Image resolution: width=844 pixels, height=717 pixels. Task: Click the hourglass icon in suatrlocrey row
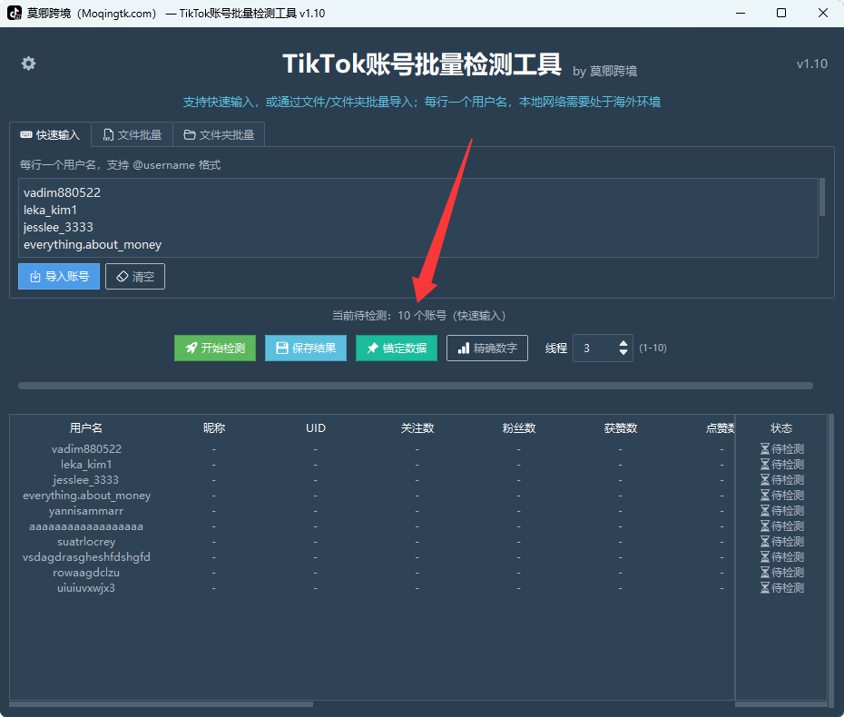(765, 542)
